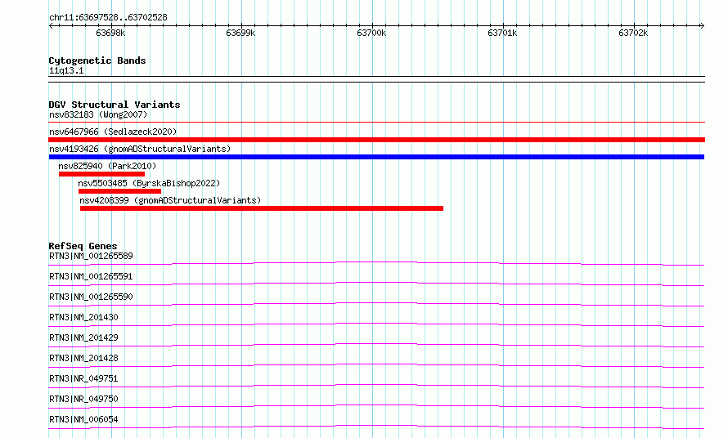This screenshot has width=728, height=438.
Task: Open the RTN3|NM_001265591 transcript label
Action: click(x=91, y=276)
